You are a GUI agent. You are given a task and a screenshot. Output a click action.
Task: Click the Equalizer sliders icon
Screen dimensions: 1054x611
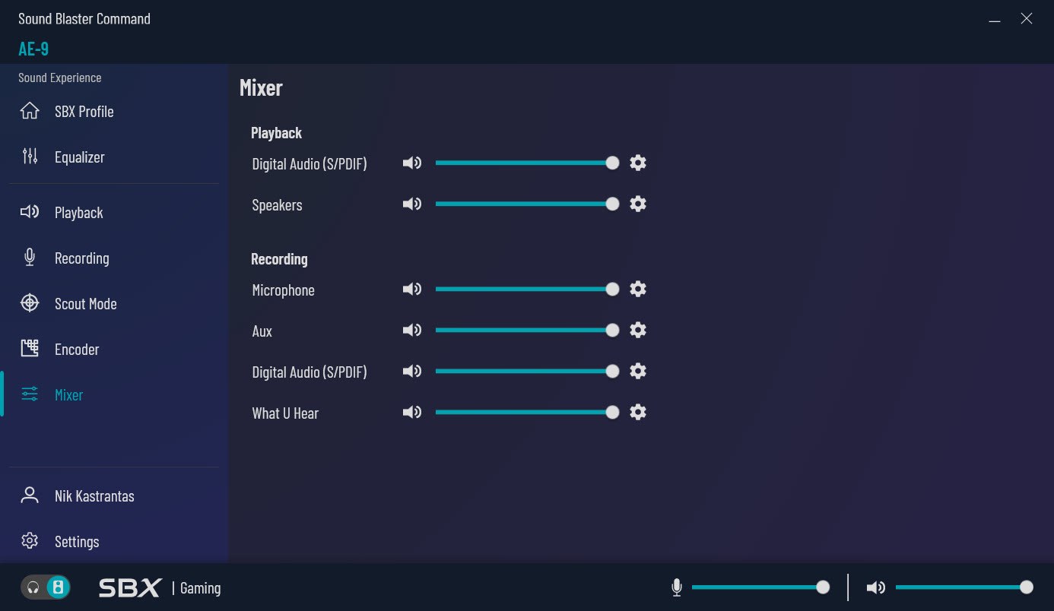click(30, 157)
